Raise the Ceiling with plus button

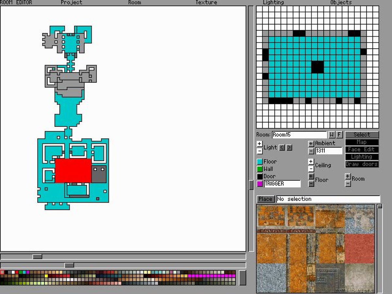[311, 162]
